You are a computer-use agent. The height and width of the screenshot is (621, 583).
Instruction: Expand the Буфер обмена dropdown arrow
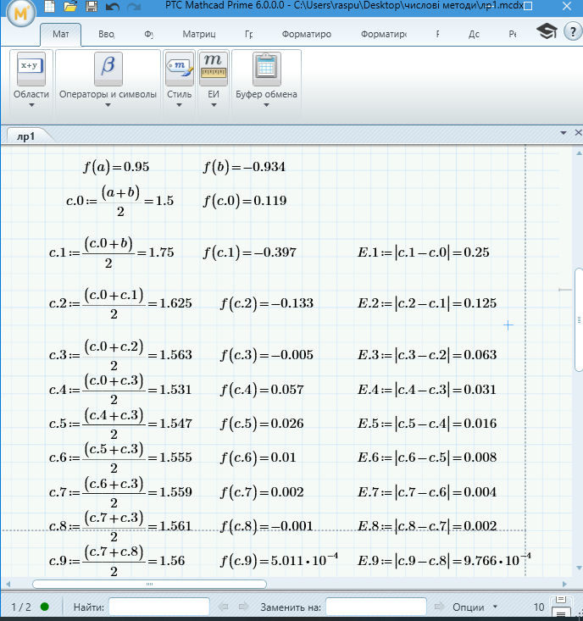coord(266,106)
